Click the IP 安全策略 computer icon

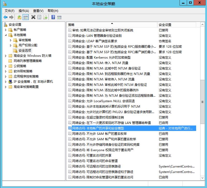coord(10,82)
